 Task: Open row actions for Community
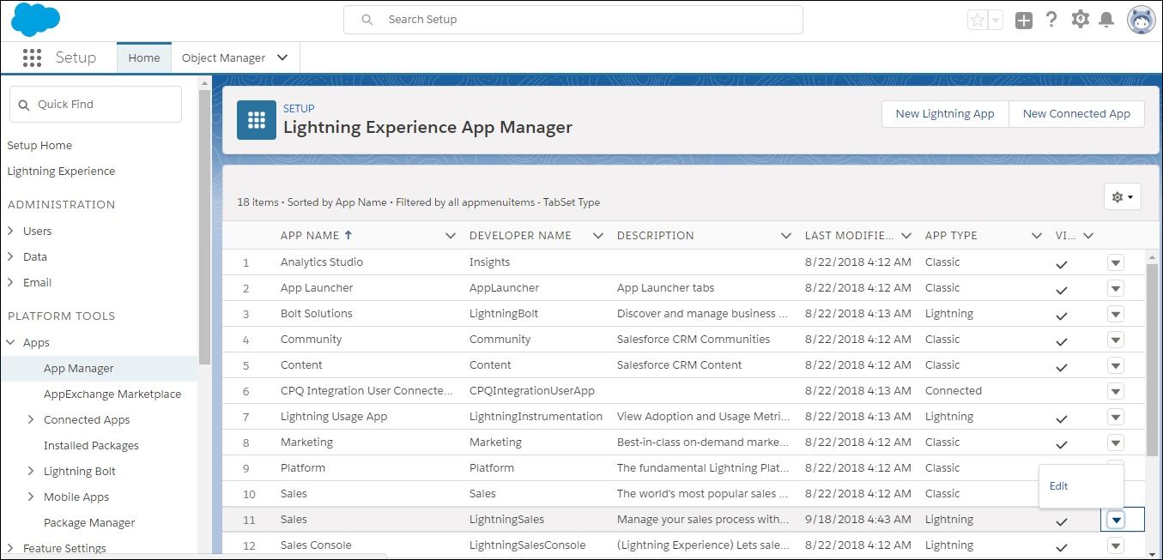pyautogui.click(x=1115, y=340)
